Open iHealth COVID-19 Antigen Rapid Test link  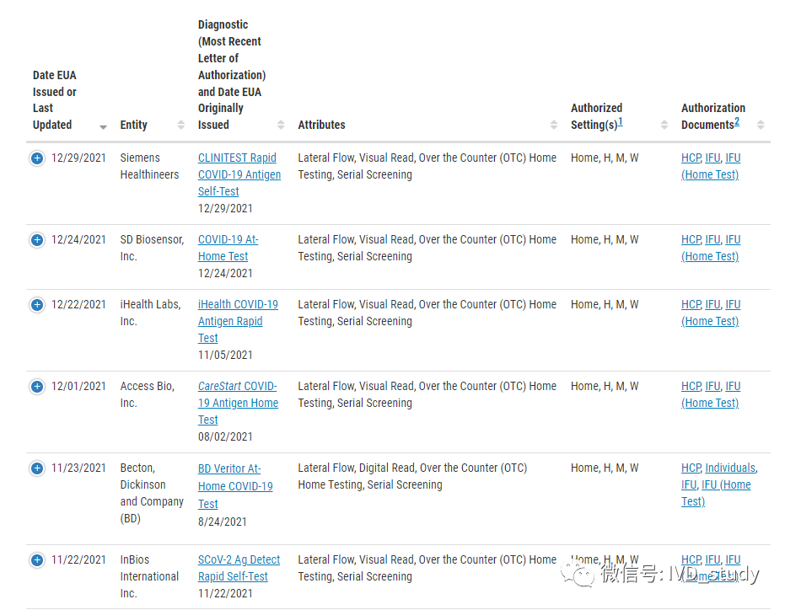(x=238, y=321)
